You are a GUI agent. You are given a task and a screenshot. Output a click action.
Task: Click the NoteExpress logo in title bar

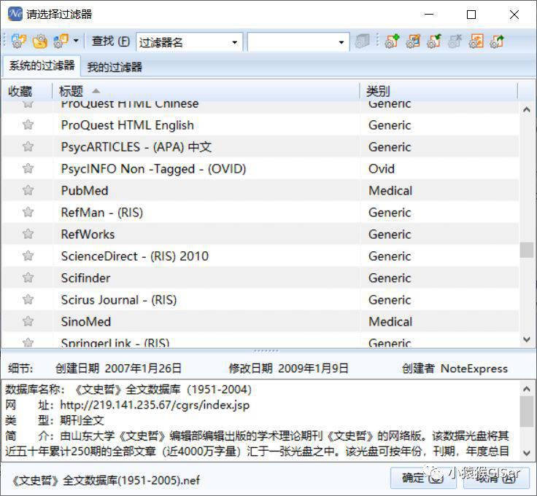(15, 15)
